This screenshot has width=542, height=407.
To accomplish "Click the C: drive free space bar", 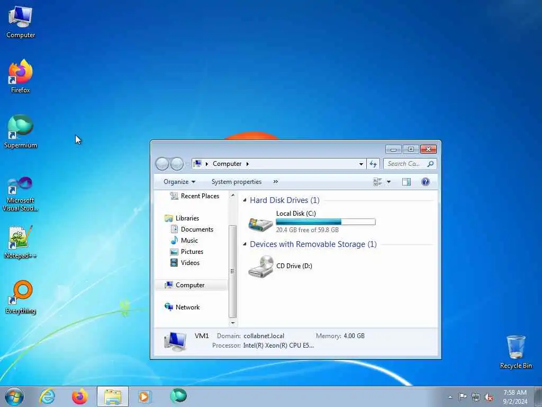I will 326,222.
